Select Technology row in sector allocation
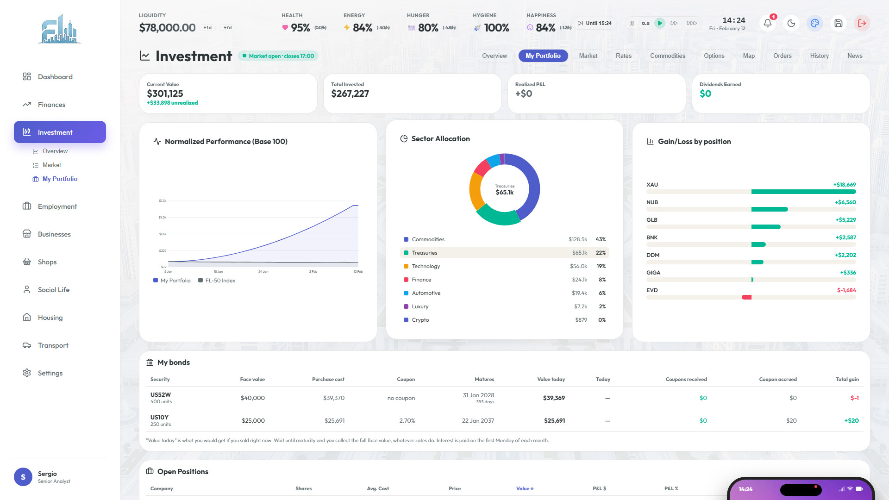This screenshot has height=500, width=889. click(505, 266)
